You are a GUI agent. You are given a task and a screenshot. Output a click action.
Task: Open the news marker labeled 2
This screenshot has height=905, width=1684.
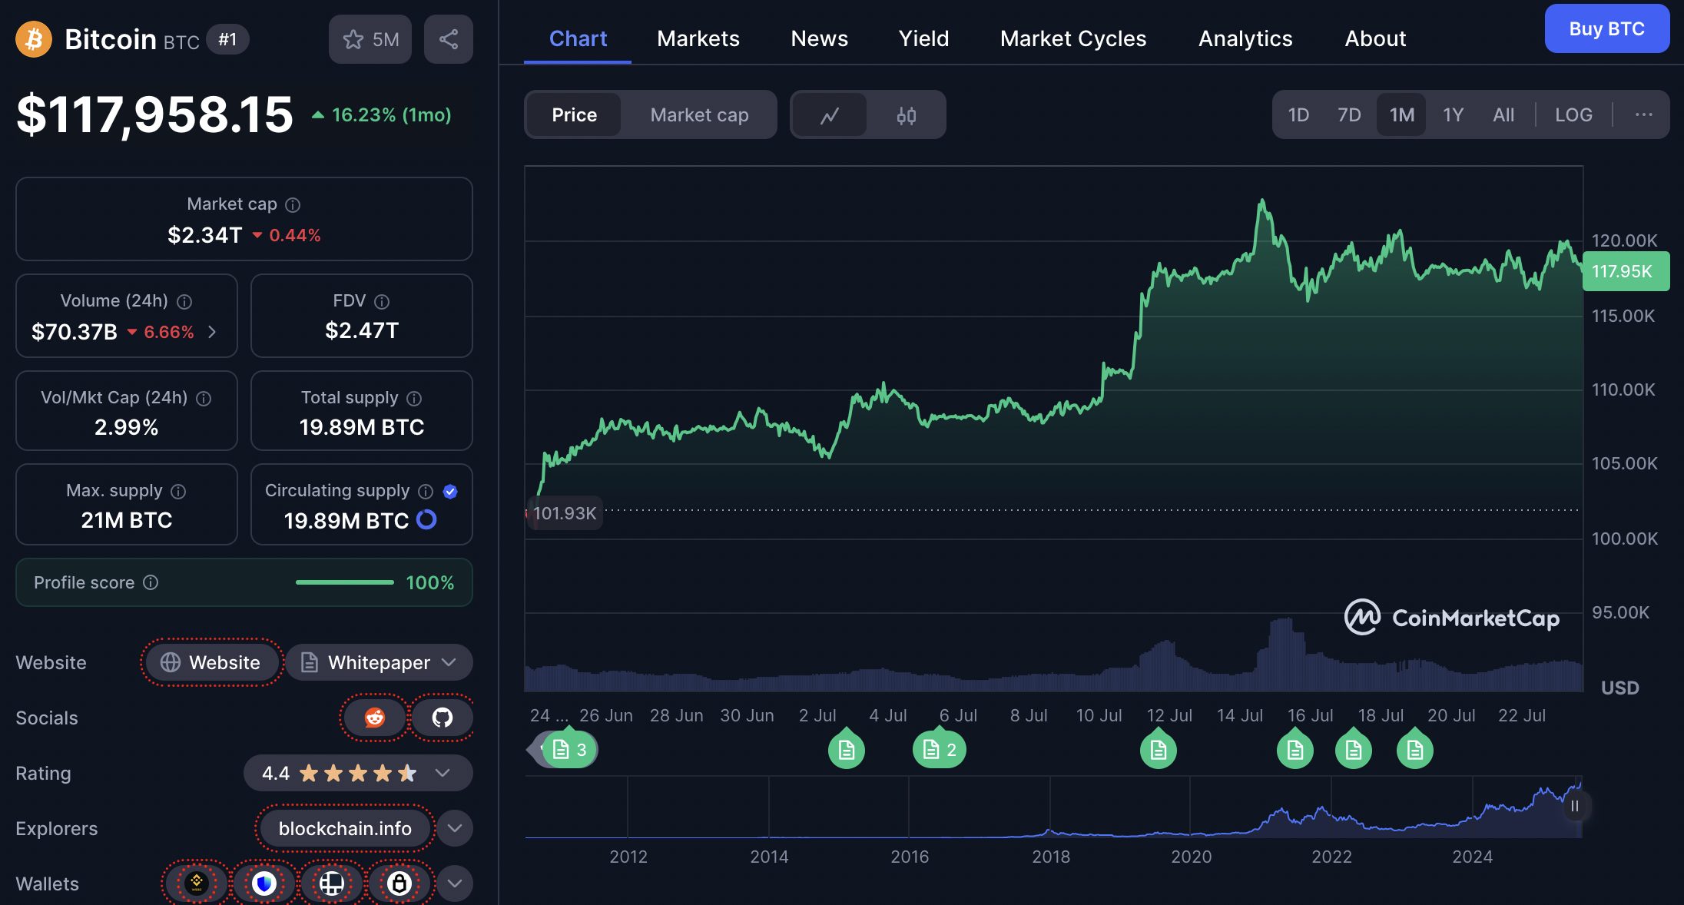(x=939, y=749)
